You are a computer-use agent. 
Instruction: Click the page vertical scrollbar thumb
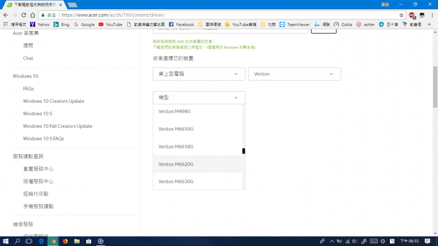435,86
